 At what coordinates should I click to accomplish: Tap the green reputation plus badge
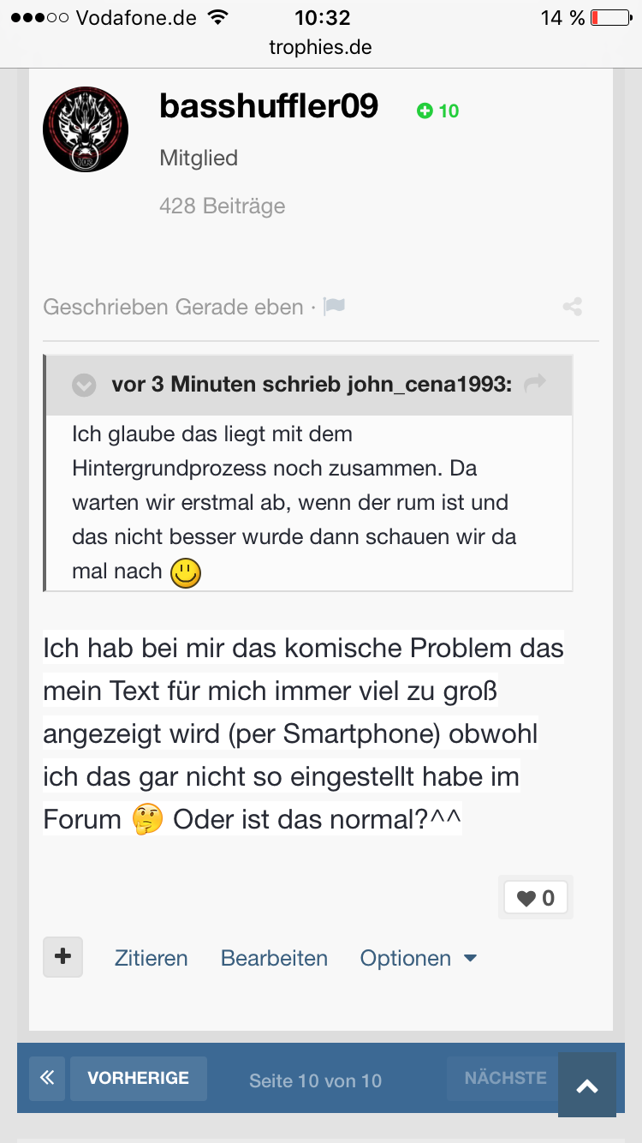437,111
